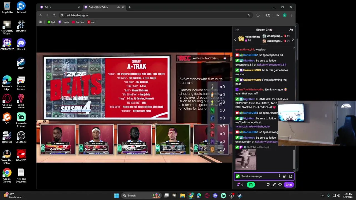Click the chat identity badge in message box
Image resolution: width=356 pixels, height=200 pixels.
point(238,176)
